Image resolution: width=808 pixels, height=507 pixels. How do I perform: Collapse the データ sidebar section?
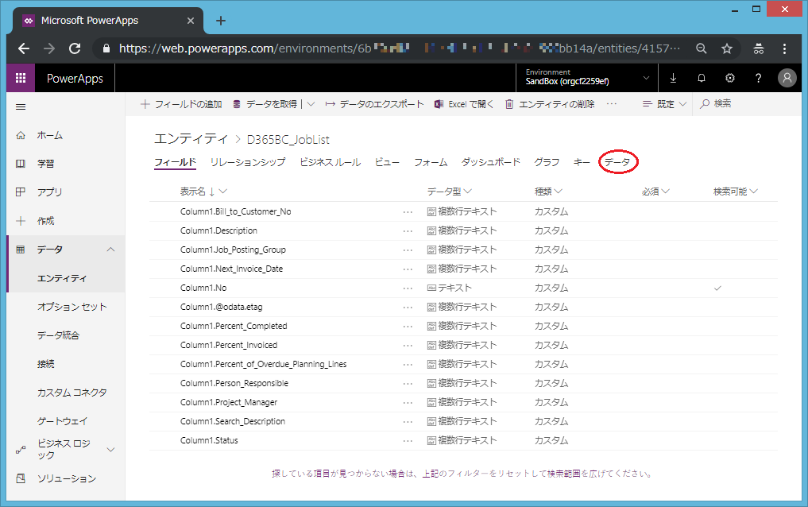[x=110, y=250]
